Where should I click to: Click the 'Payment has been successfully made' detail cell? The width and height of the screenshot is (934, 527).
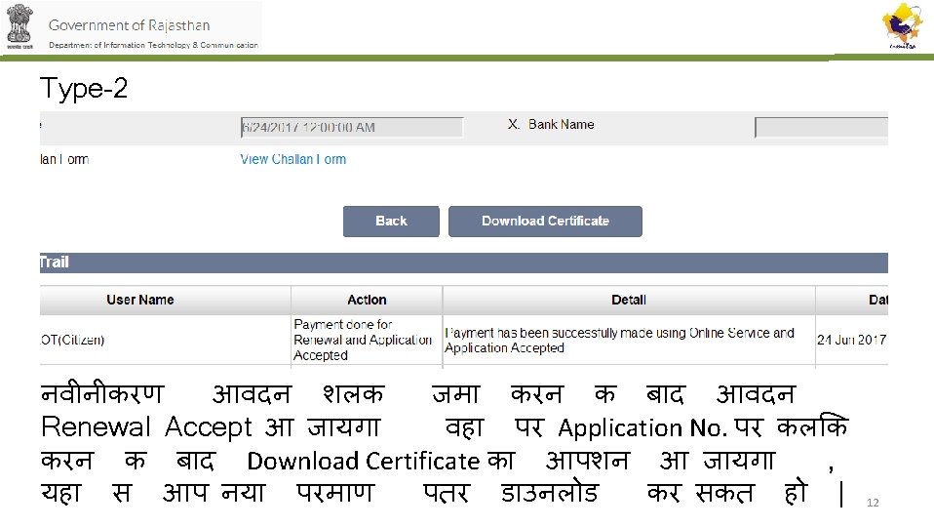pyautogui.click(x=629, y=340)
